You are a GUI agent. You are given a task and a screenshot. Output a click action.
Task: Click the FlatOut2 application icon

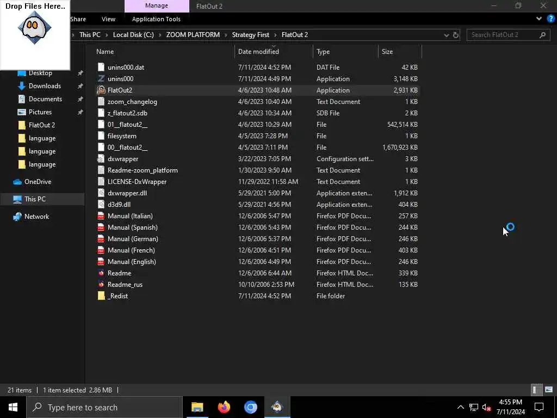(101, 90)
